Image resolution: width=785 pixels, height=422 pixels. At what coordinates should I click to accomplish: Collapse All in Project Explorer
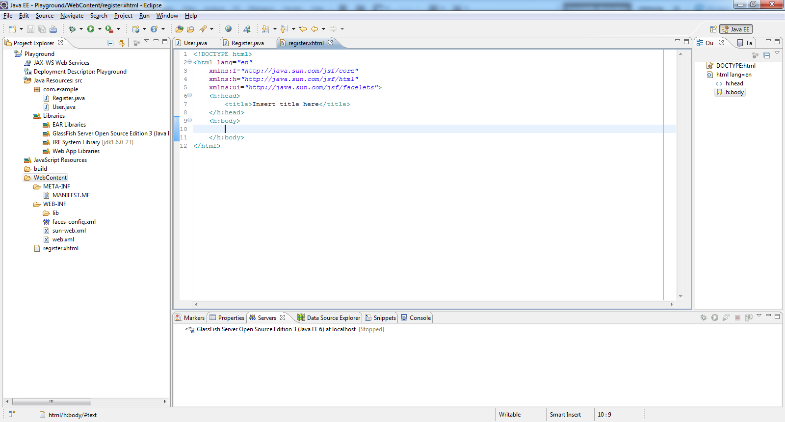110,43
